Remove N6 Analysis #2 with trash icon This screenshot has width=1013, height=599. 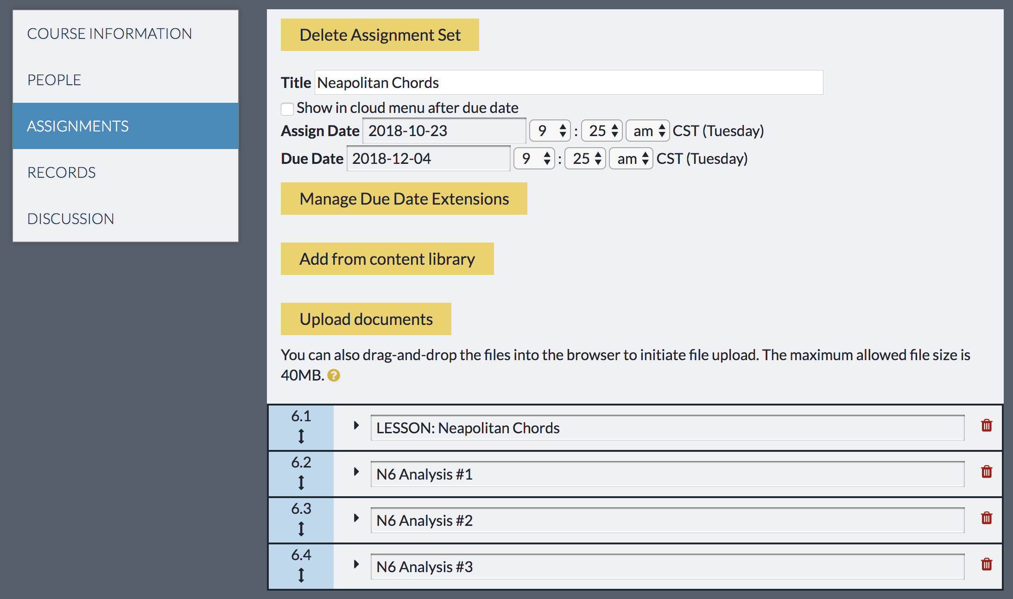[986, 518]
